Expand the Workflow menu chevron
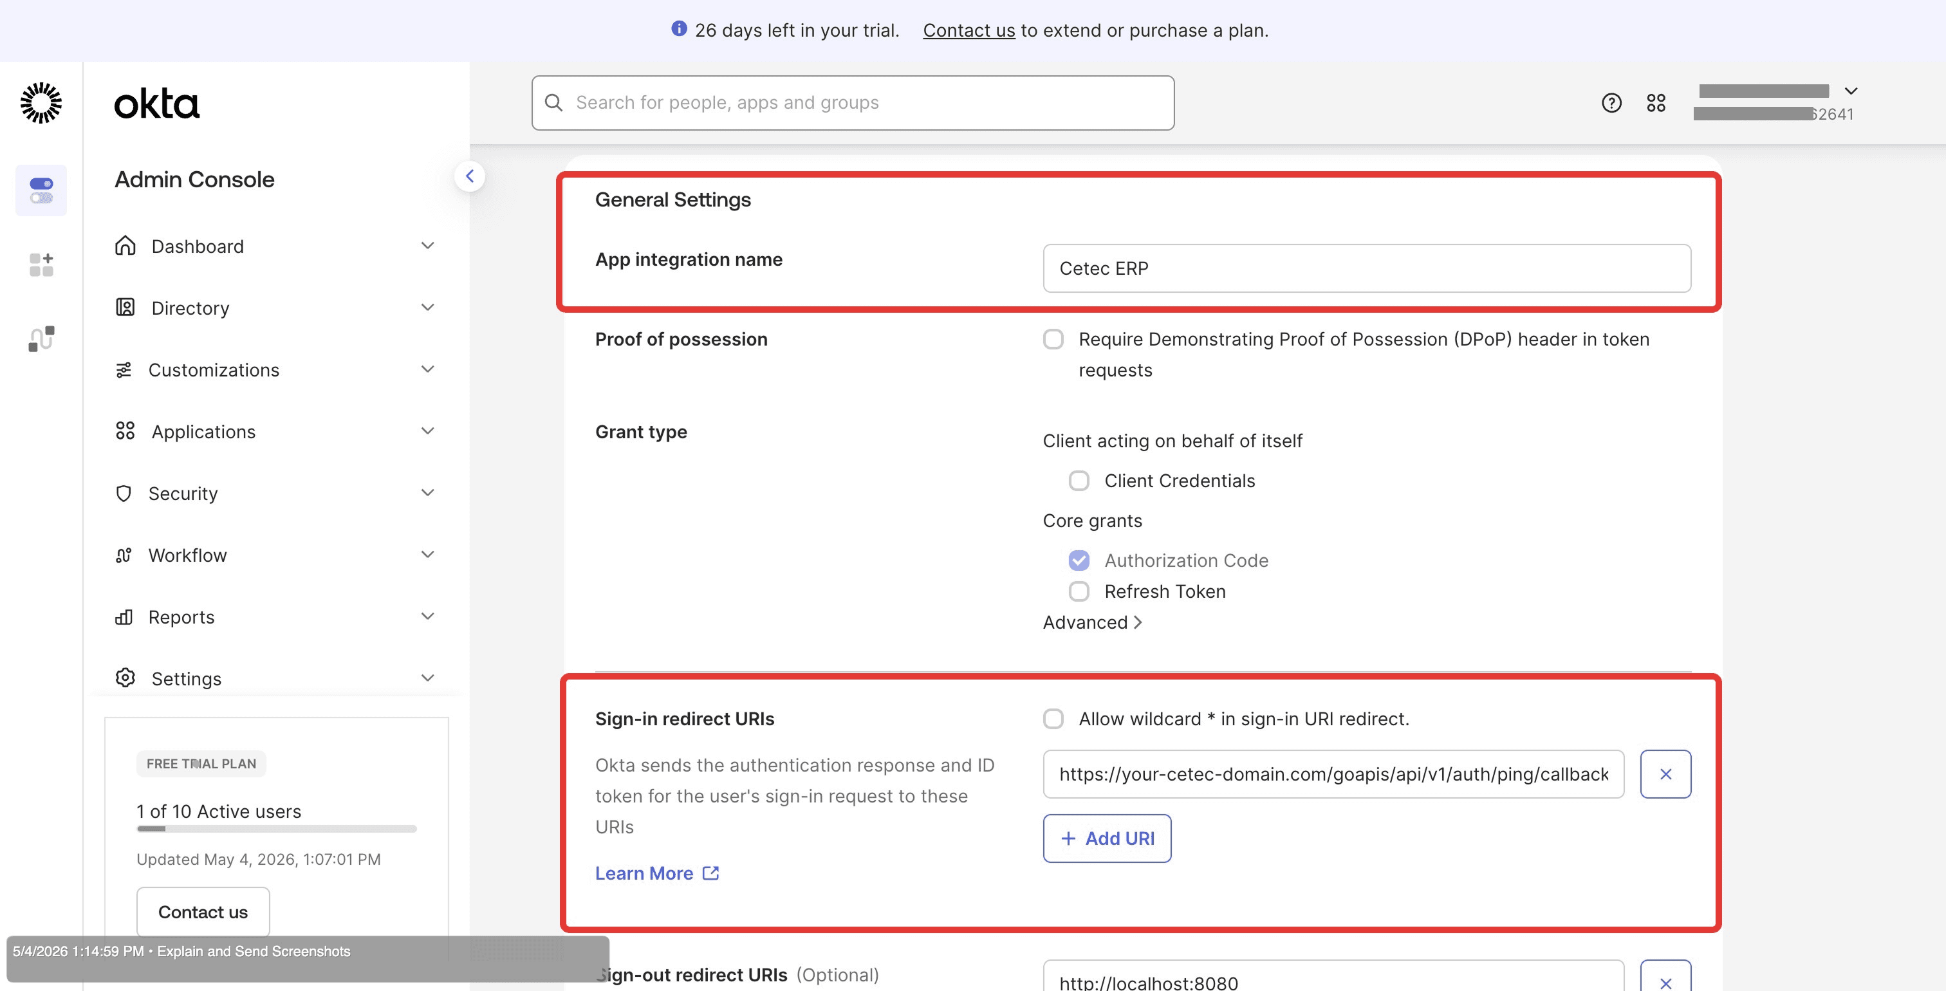 pos(427,555)
